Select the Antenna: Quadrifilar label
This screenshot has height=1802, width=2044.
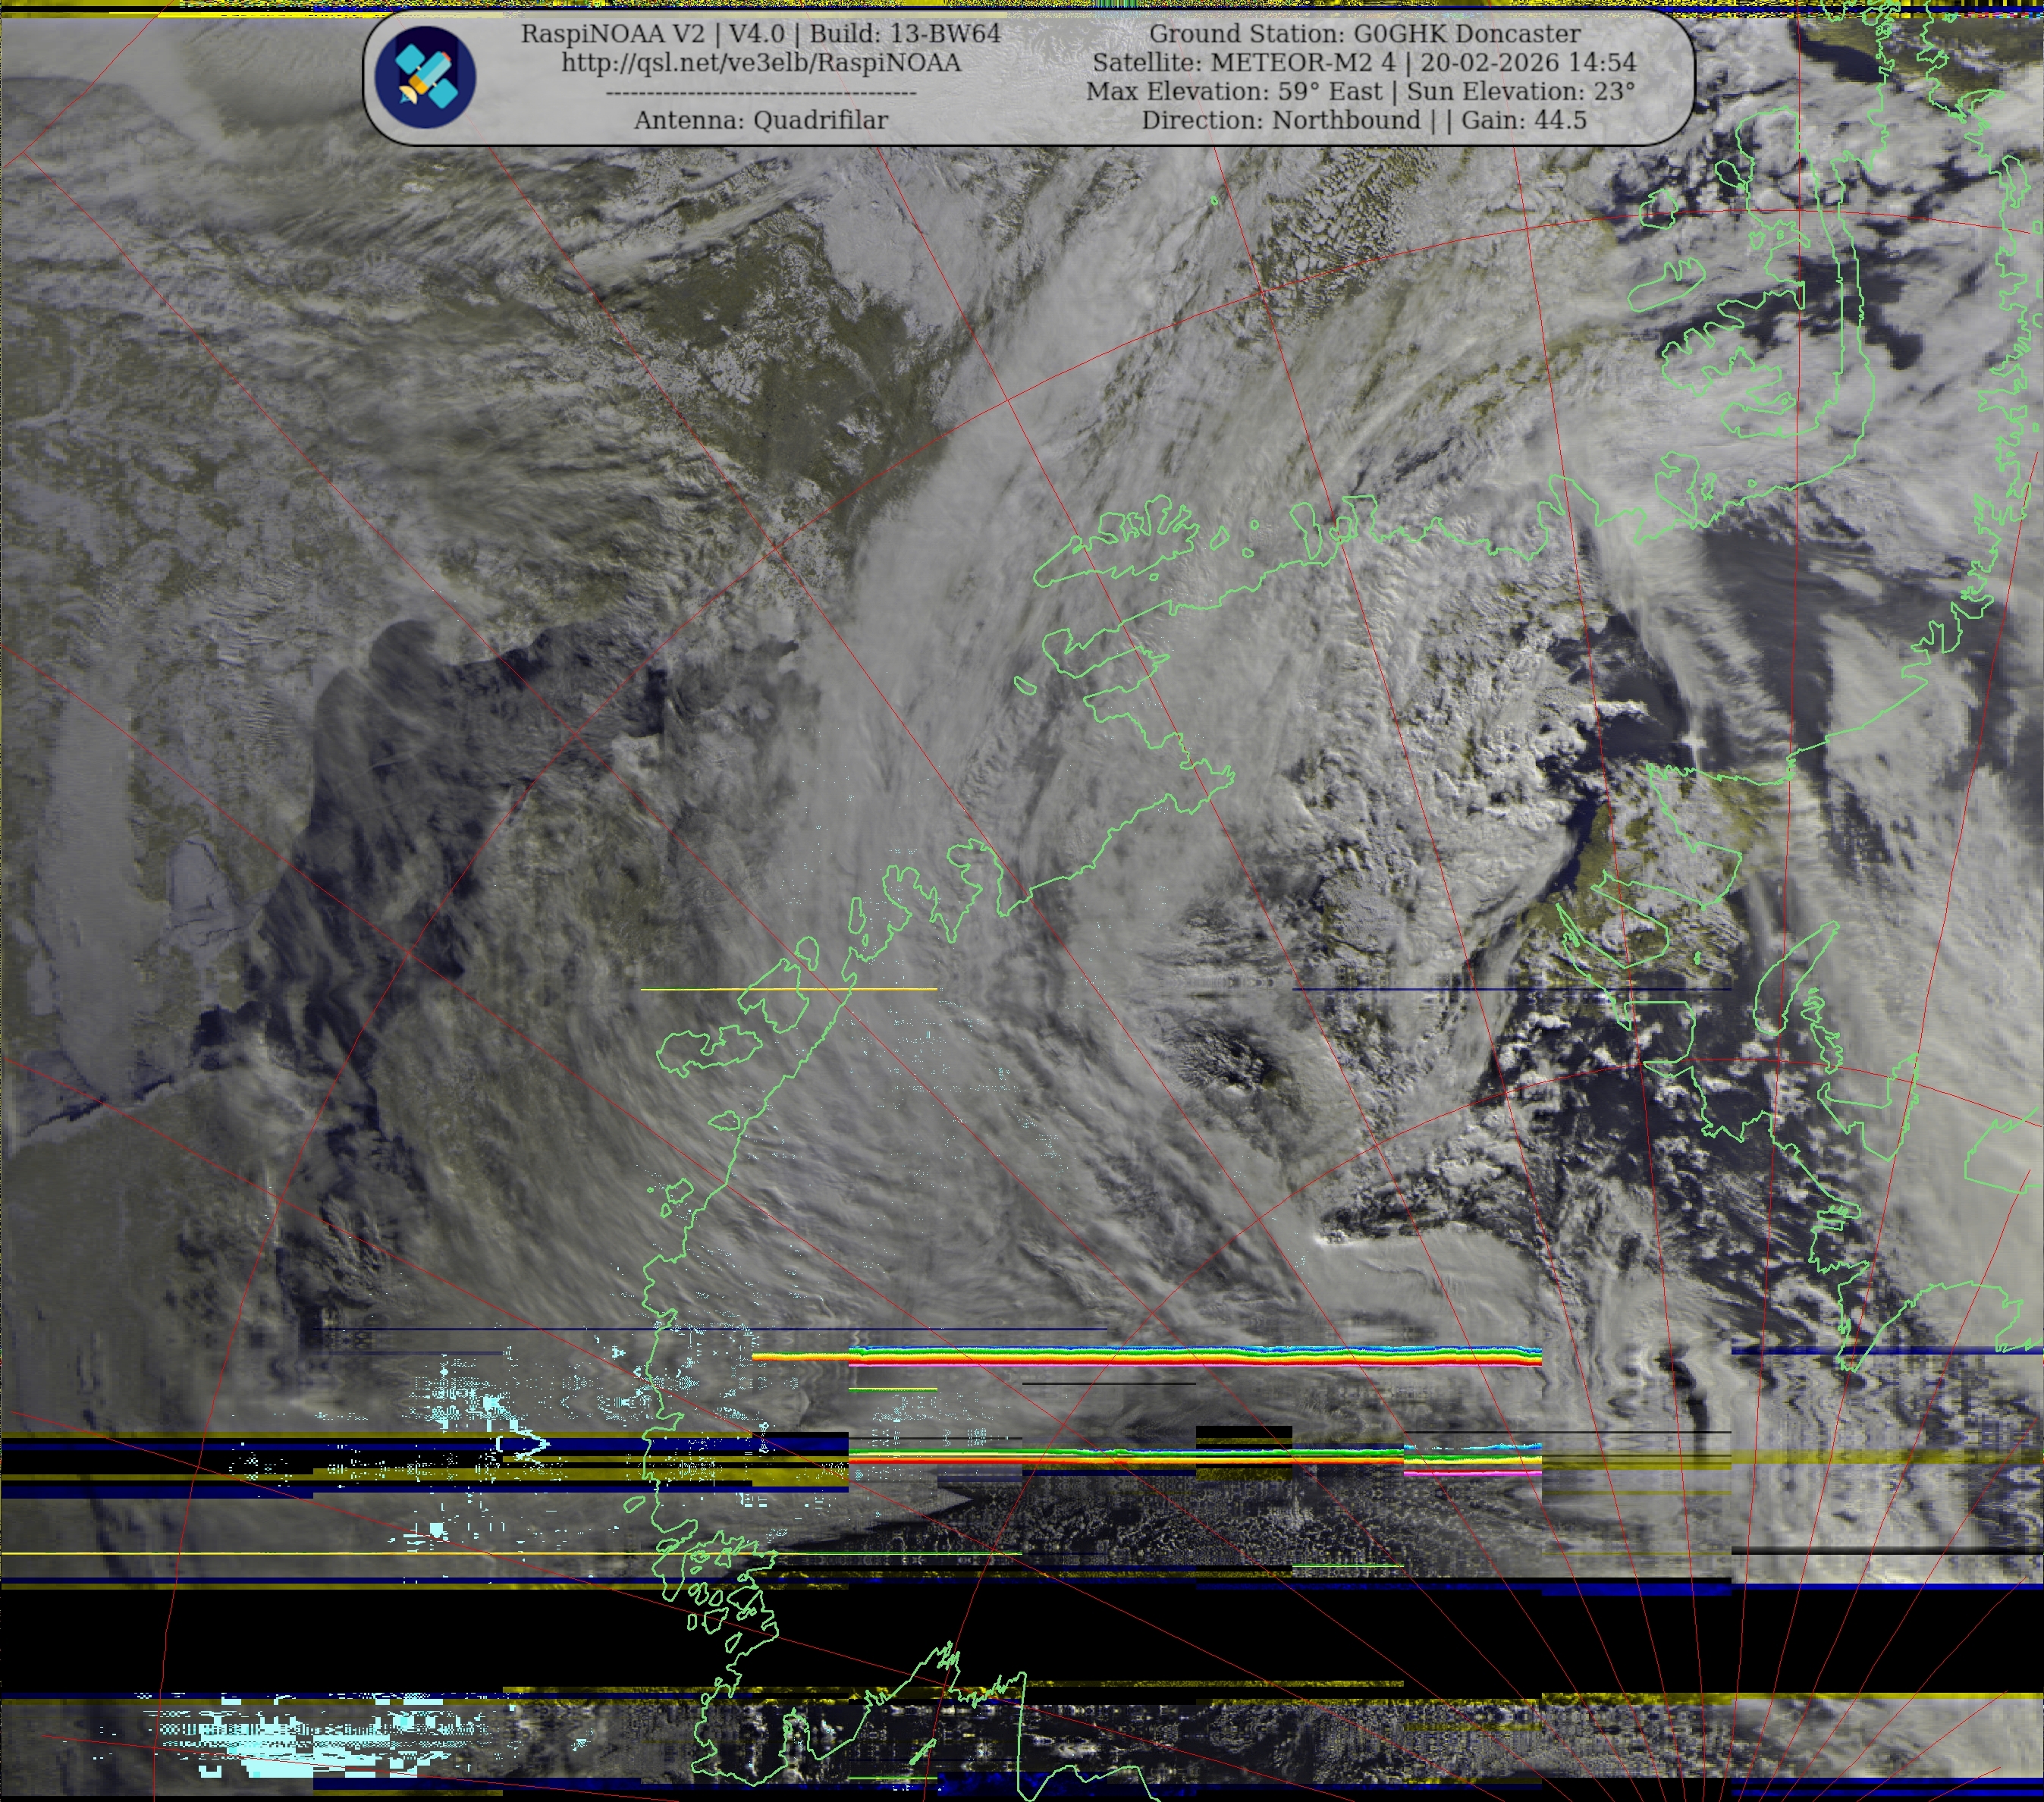tap(760, 120)
